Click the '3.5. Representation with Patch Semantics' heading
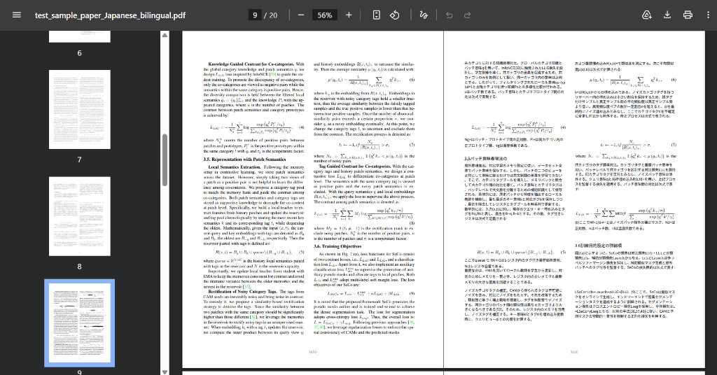 pos(244,160)
